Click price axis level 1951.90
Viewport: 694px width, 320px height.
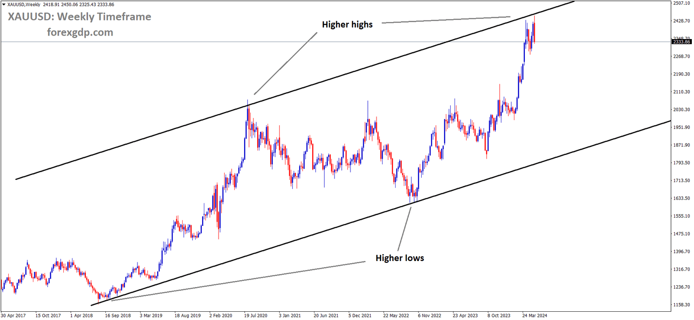tap(681, 127)
